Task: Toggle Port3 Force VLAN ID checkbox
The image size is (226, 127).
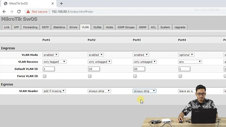Action: coord(135,76)
